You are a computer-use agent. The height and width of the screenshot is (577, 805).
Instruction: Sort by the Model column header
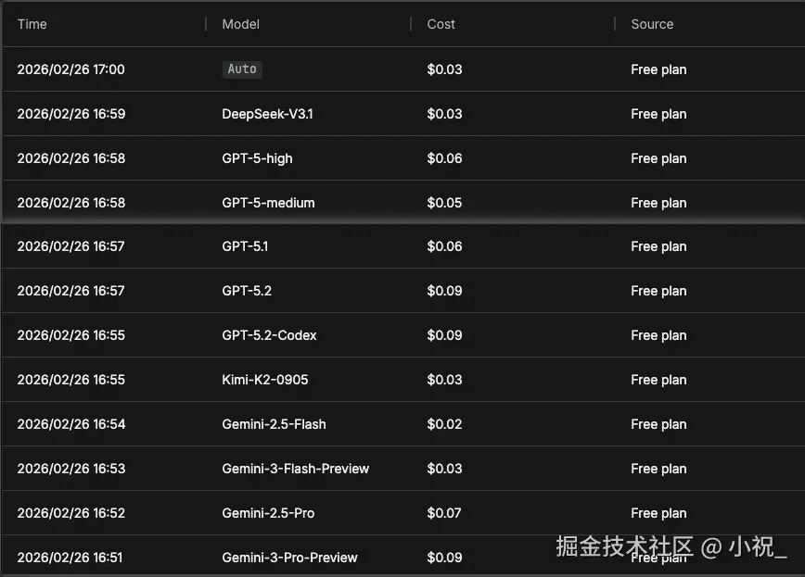pos(240,24)
